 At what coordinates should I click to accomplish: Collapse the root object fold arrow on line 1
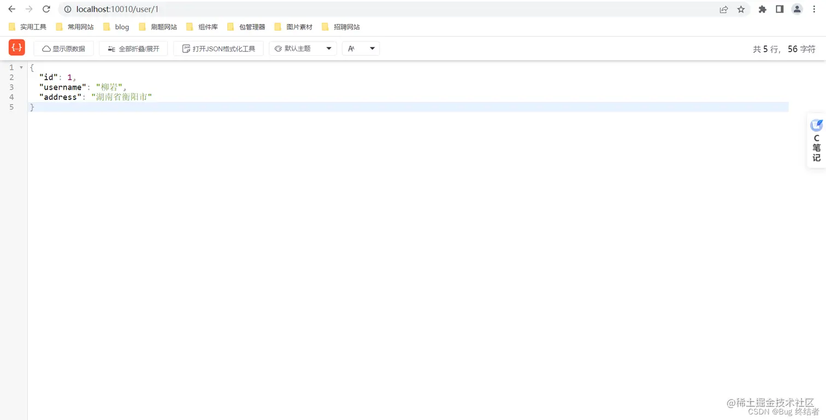click(x=21, y=68)
